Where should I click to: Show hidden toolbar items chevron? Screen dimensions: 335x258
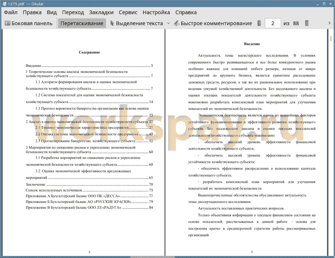point(329,23)
